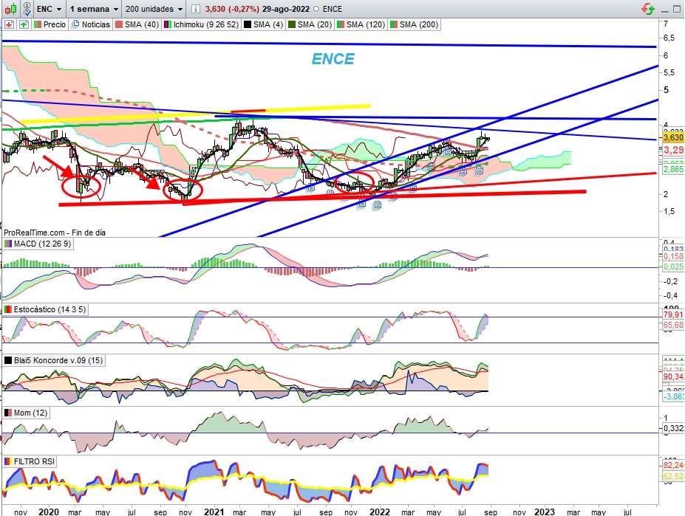Open the Estocástico (14 3 5) panel label
Screen dimensions: 685x516
[x=45, y=309]
